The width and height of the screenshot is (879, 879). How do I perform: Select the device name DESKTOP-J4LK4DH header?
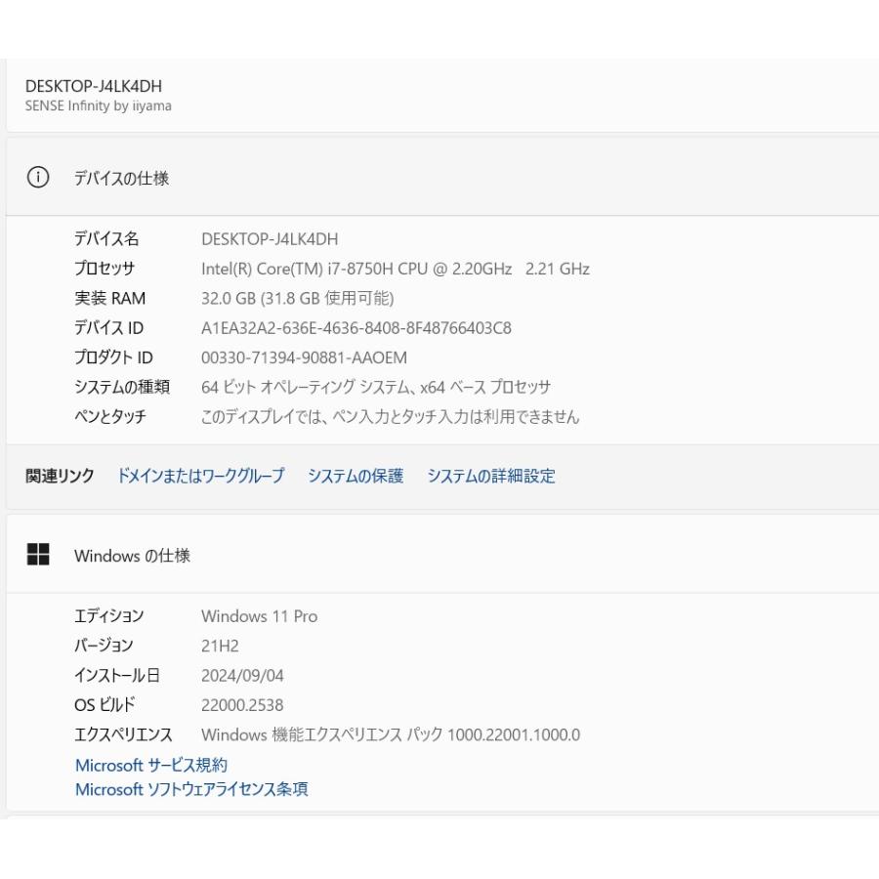[95, 86]
